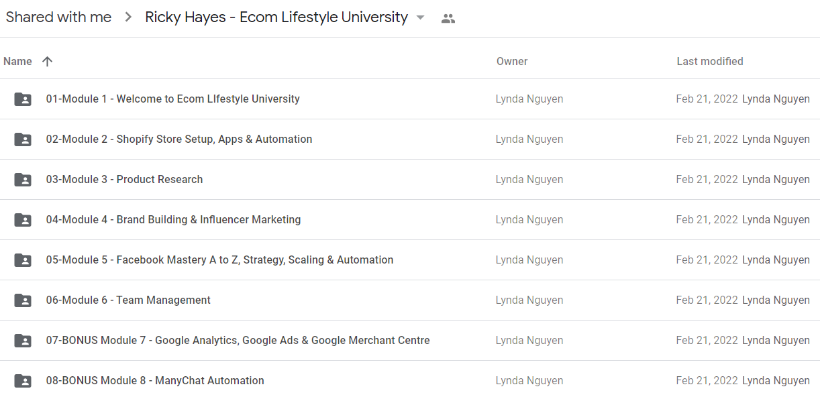Open the Ricky Hayes folder breadcrumb menu
Screen dimensions: 820x399
pos(276,17)
